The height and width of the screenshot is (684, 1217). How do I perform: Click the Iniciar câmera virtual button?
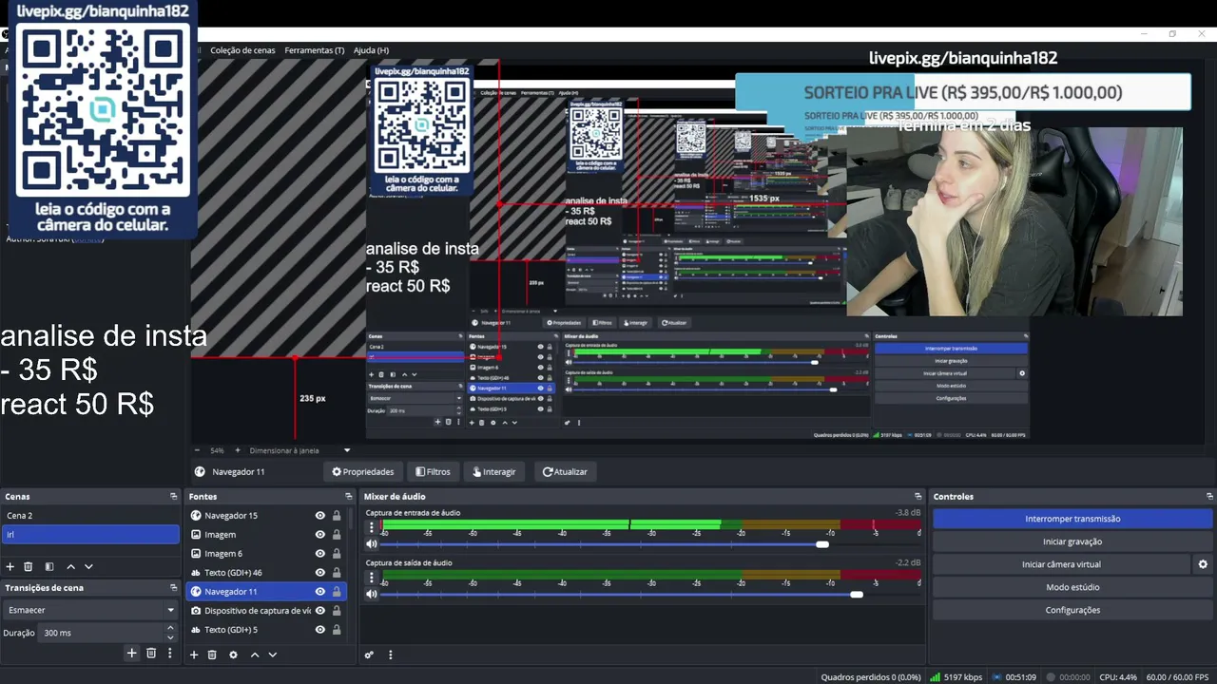tap(1061, 564)
